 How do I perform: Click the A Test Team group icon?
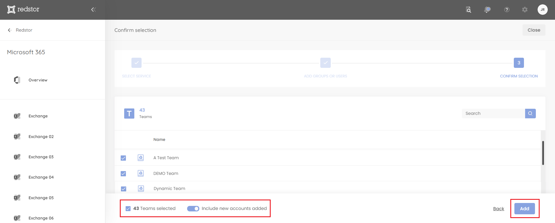[x=141, y=158]
